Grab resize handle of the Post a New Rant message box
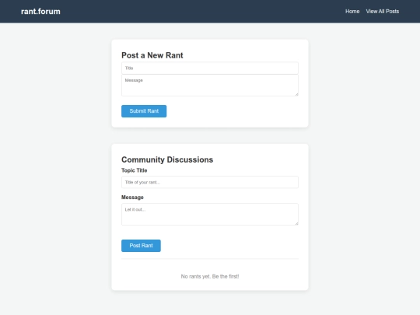 (x=296, y=94)
